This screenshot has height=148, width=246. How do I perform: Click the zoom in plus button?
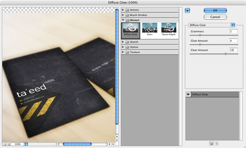click(9, 144)
